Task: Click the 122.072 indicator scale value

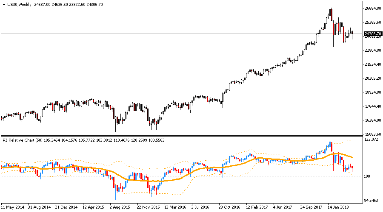Action: [x=370, y=139]
